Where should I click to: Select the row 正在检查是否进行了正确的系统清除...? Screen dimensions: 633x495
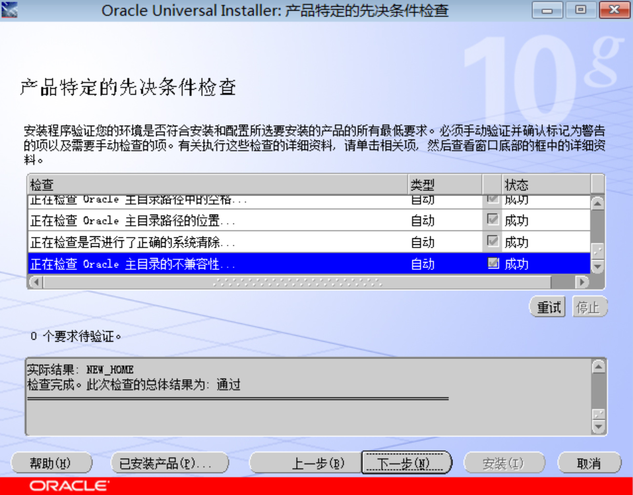309,242
